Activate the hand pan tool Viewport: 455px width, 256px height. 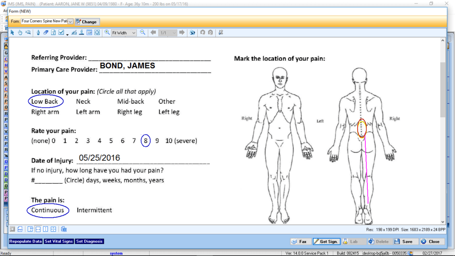click(x=20, y=32)
